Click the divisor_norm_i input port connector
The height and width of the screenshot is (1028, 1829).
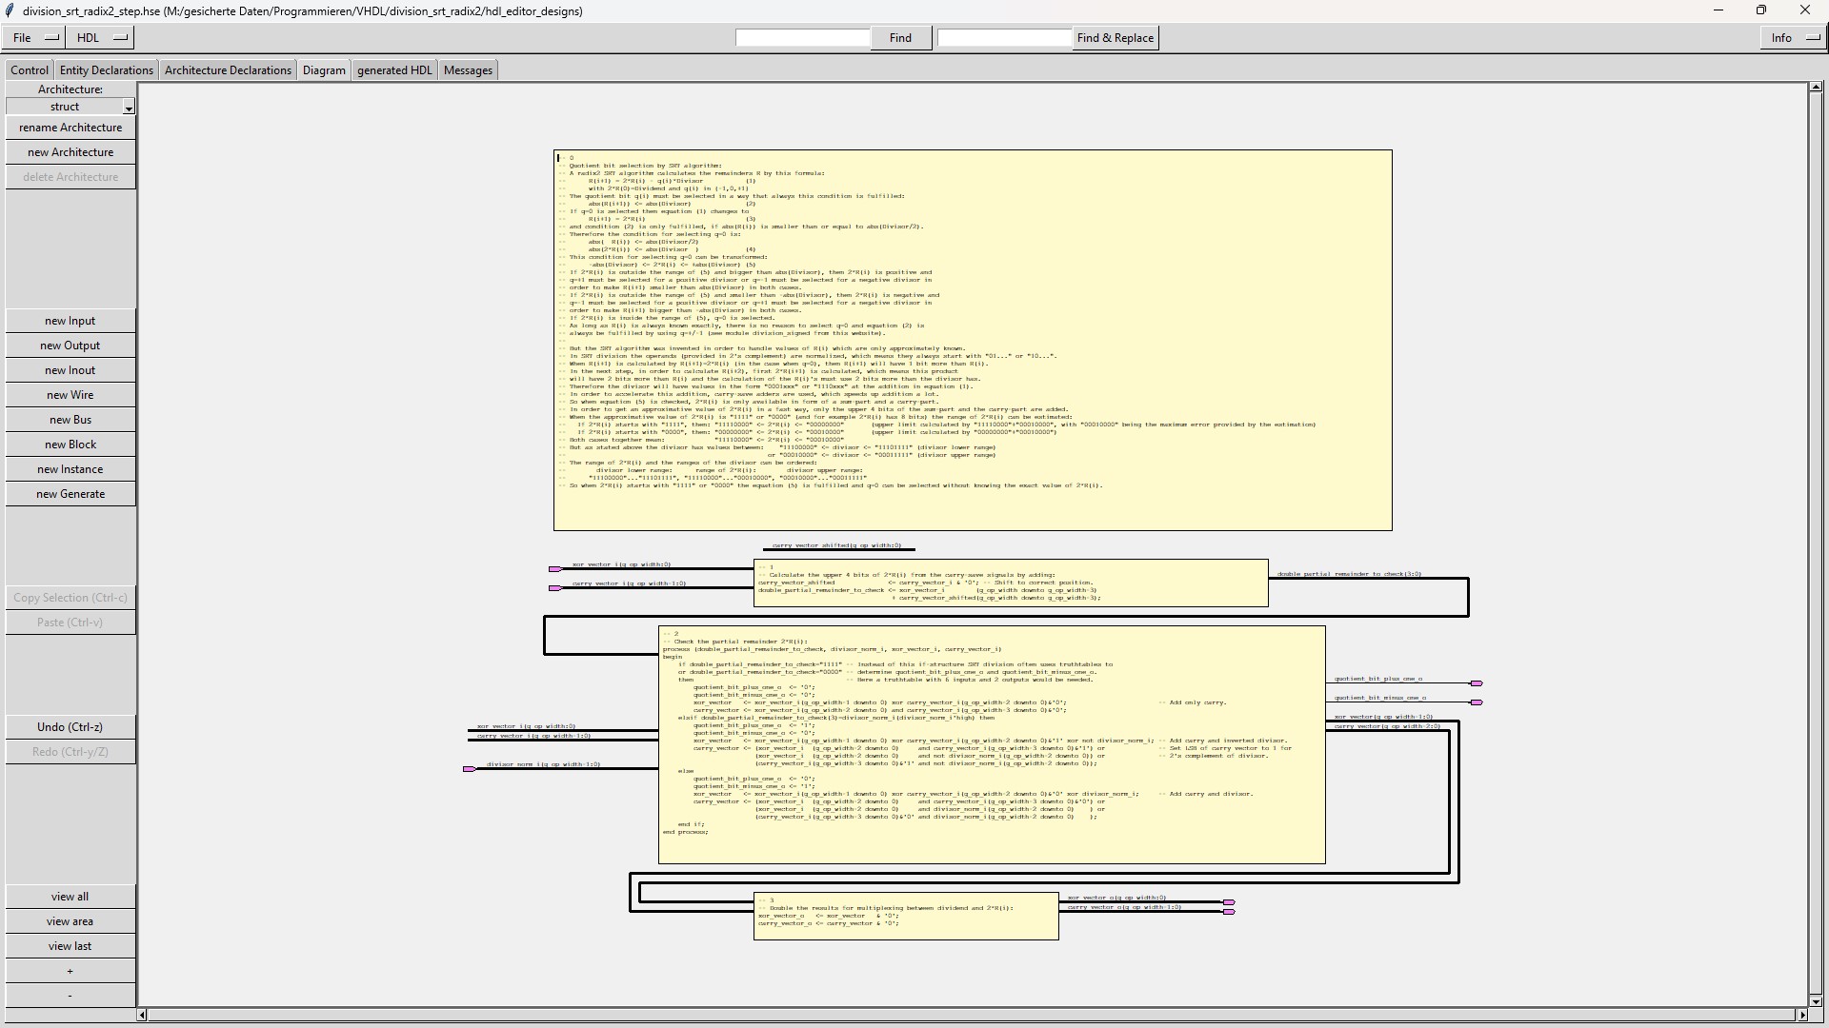pos(469,769)
